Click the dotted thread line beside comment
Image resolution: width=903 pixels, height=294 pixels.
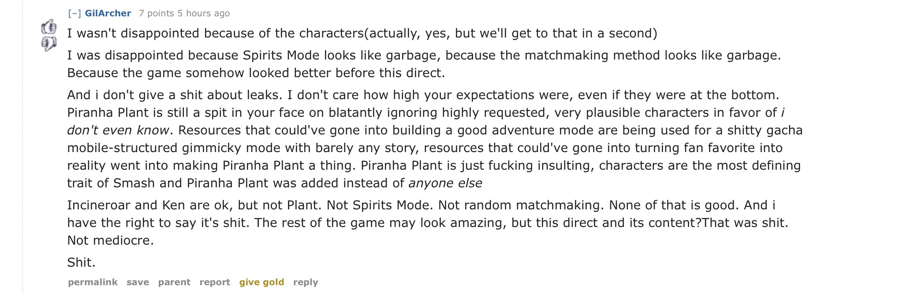point(22,147)
